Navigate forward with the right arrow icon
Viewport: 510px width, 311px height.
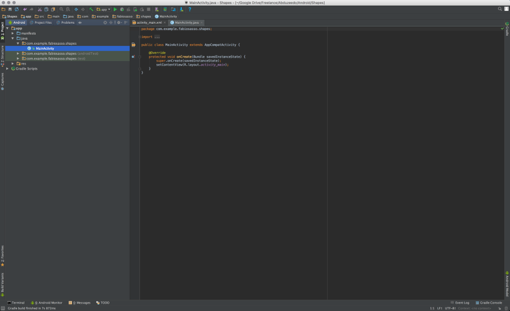click(83, 10)
